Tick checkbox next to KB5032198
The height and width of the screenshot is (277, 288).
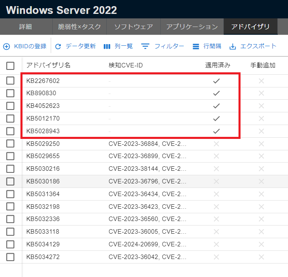(x=10, y=207)
